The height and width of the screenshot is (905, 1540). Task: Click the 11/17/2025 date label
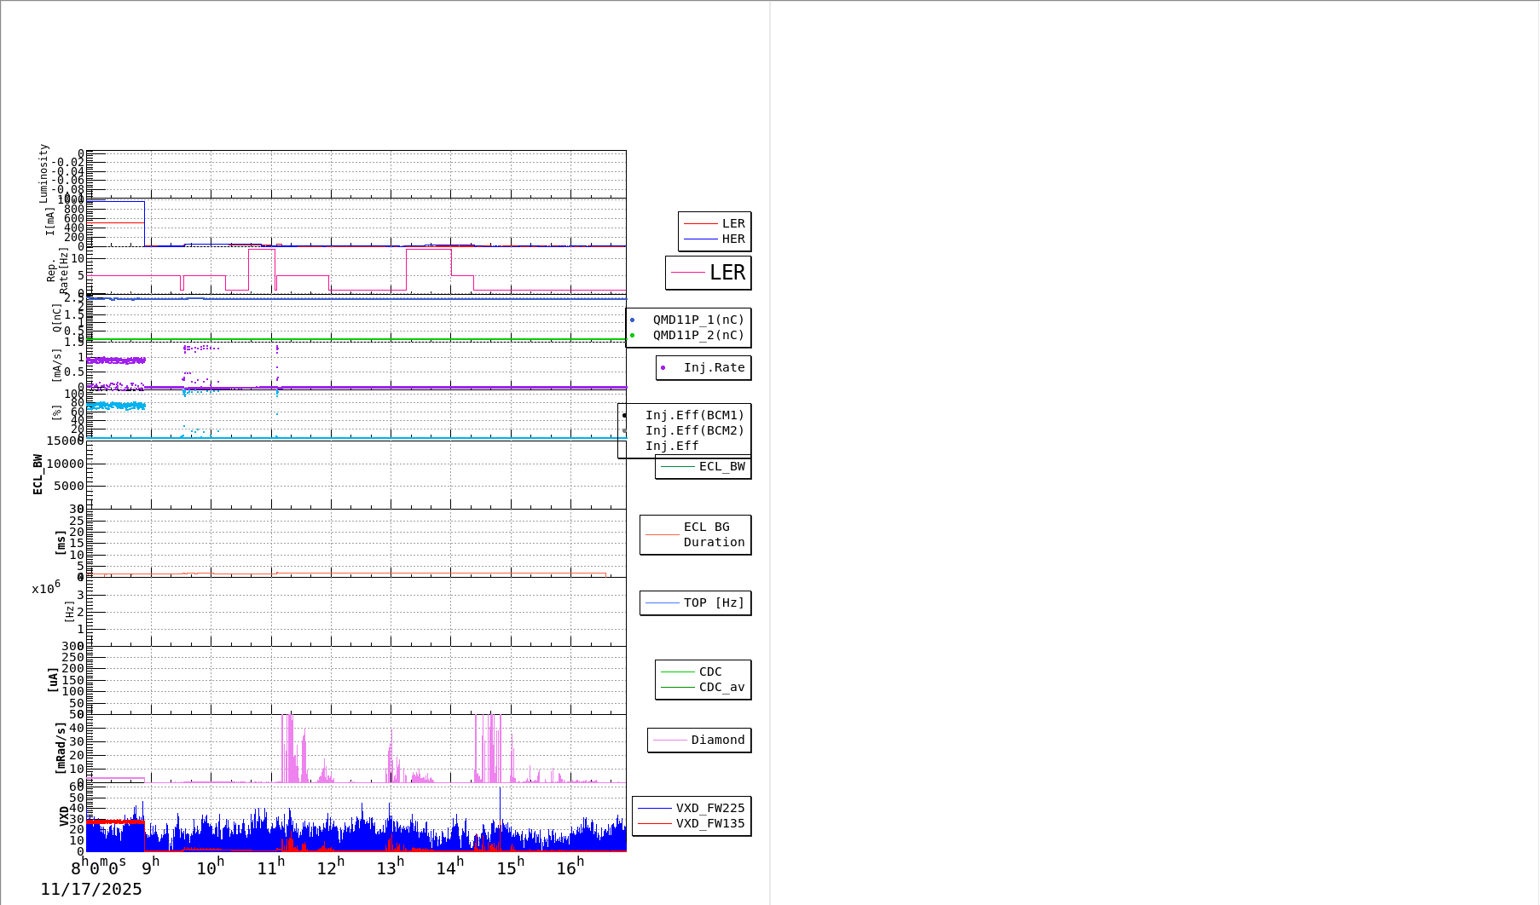point(91,890)
